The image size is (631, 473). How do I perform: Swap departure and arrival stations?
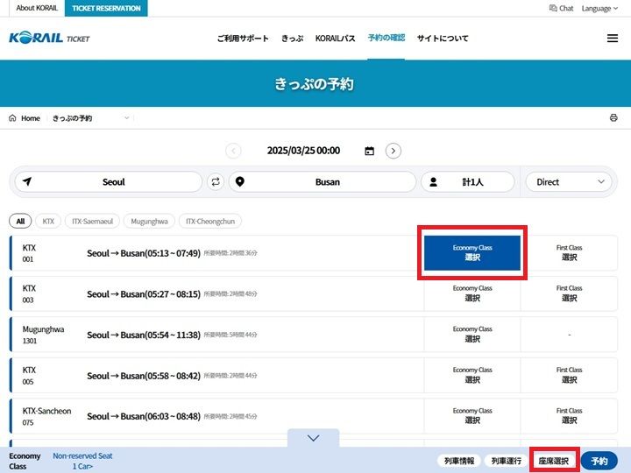tap(216, 182)
